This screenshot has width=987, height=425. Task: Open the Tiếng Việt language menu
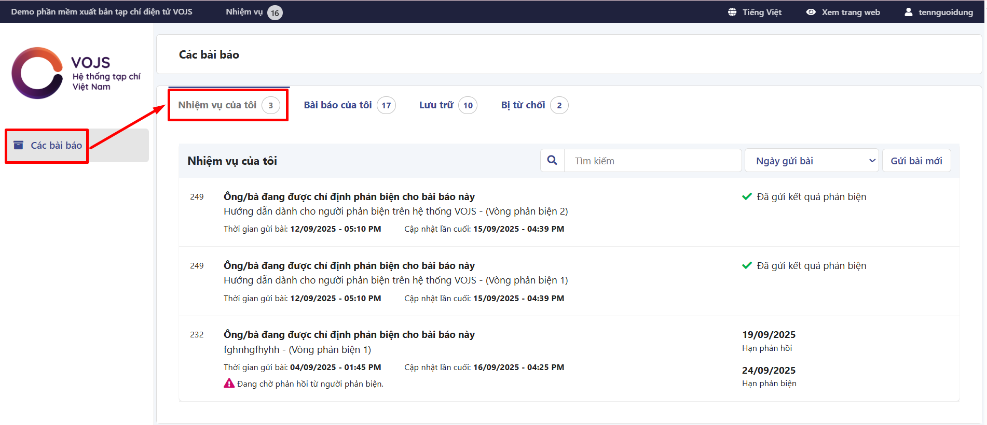click(761, 12)
